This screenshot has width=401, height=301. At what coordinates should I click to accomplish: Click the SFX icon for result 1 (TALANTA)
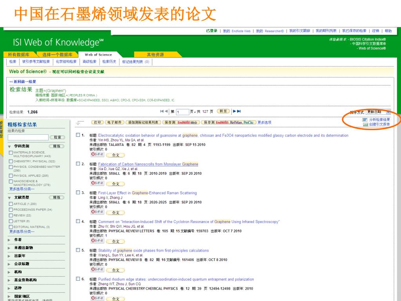click(97, 154)
